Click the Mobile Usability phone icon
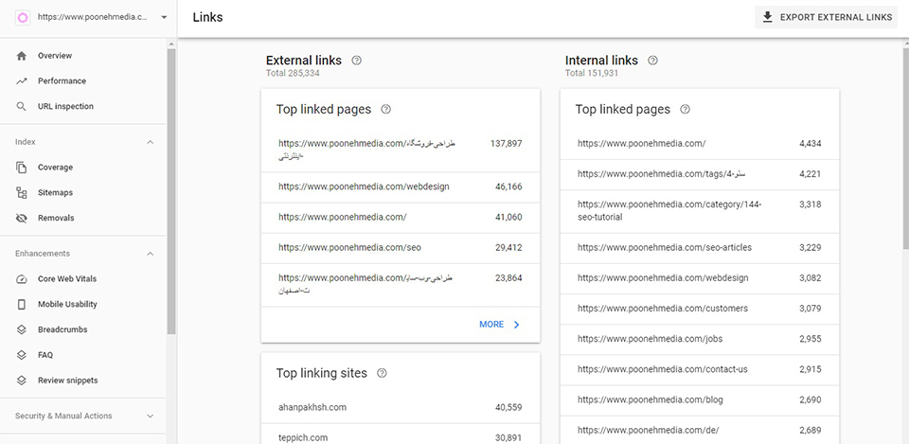 [x=22, y=304]
